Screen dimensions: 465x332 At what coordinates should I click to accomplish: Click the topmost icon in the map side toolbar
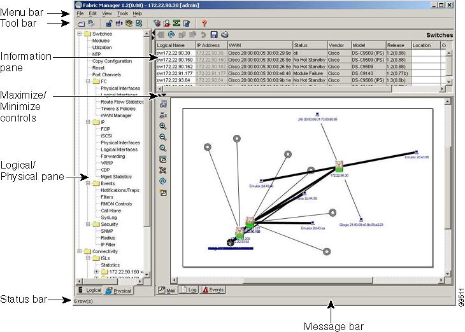163,104
